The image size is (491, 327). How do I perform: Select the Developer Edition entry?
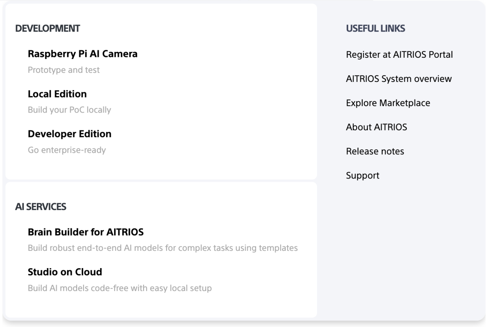click(x=70, y=134)
